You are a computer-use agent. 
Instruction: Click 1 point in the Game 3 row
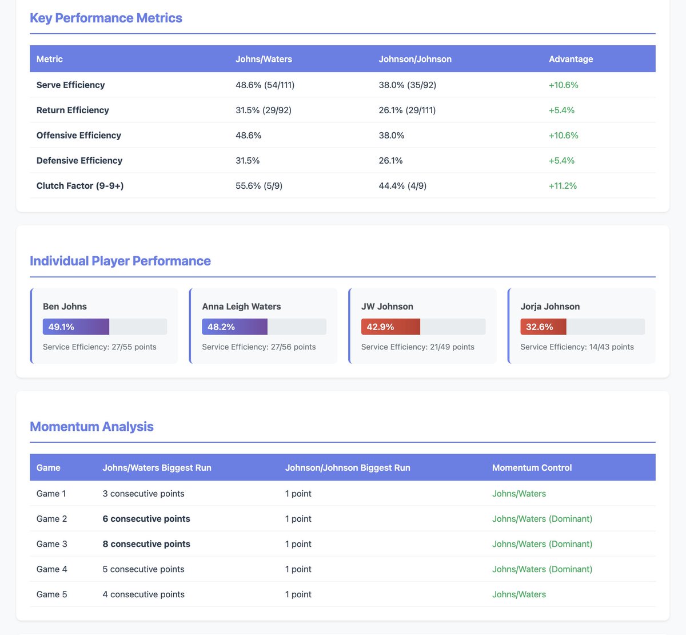point(298,543)
